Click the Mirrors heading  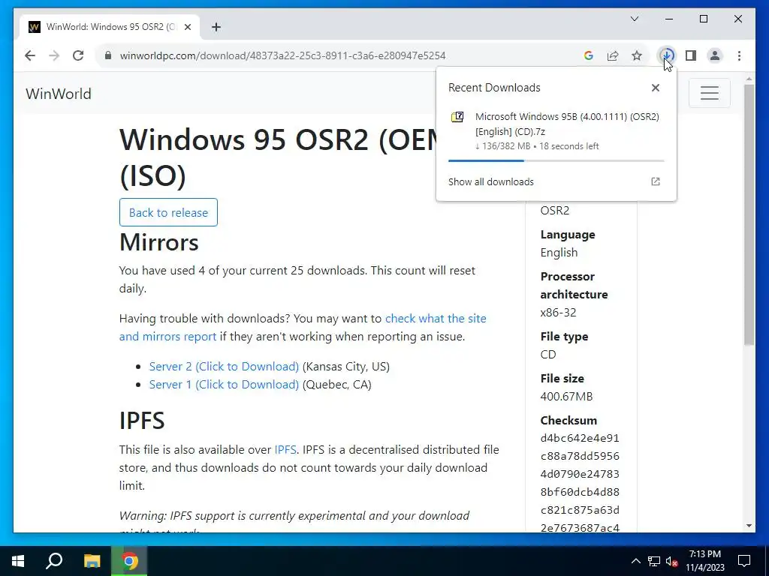pyautogui.click(x=159, y=242)
